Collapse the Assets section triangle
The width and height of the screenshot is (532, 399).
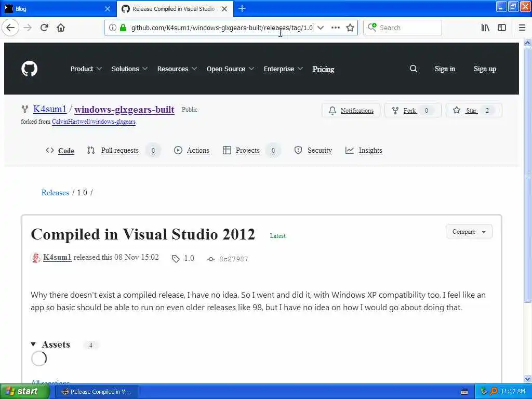click(33, 344)
